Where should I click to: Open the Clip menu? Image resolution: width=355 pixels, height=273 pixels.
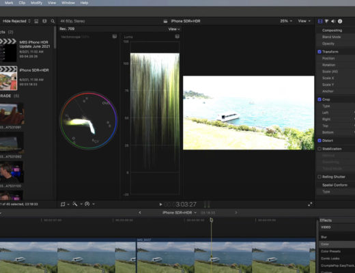click(22, 3)
